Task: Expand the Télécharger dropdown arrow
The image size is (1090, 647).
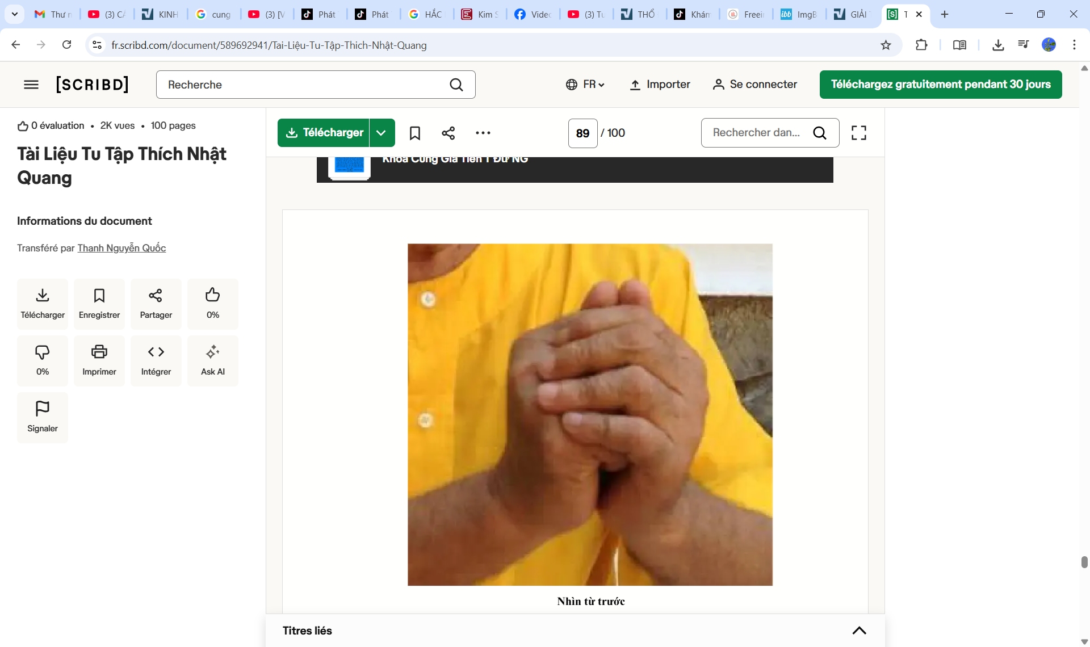Action: click(x=381, y=133)
